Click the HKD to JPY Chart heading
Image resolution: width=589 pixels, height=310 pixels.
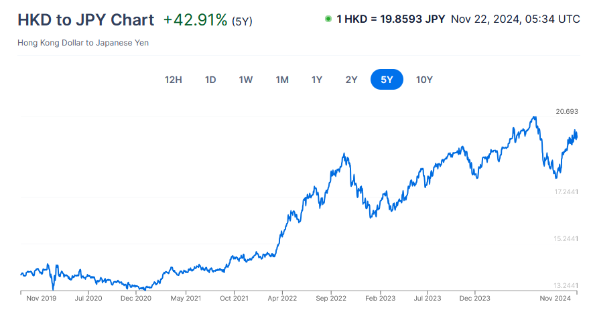[86, 20]
